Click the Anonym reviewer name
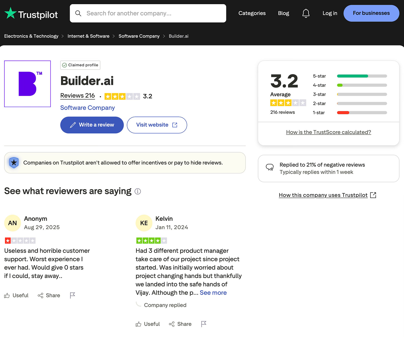 [x=36, y=219]
